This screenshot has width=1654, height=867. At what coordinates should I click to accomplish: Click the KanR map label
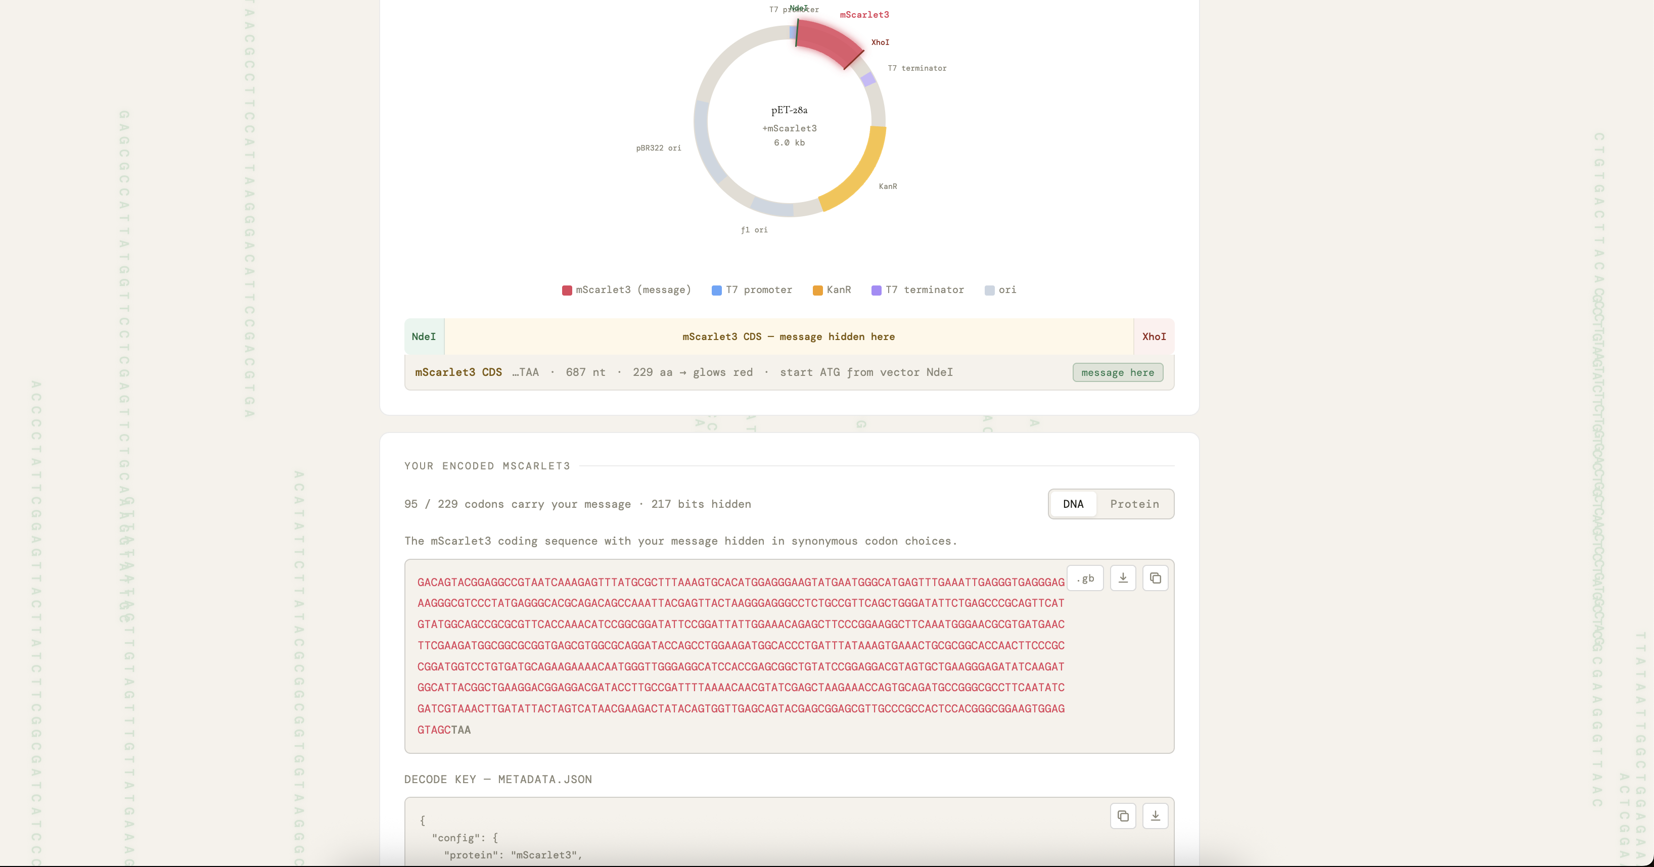887,186
